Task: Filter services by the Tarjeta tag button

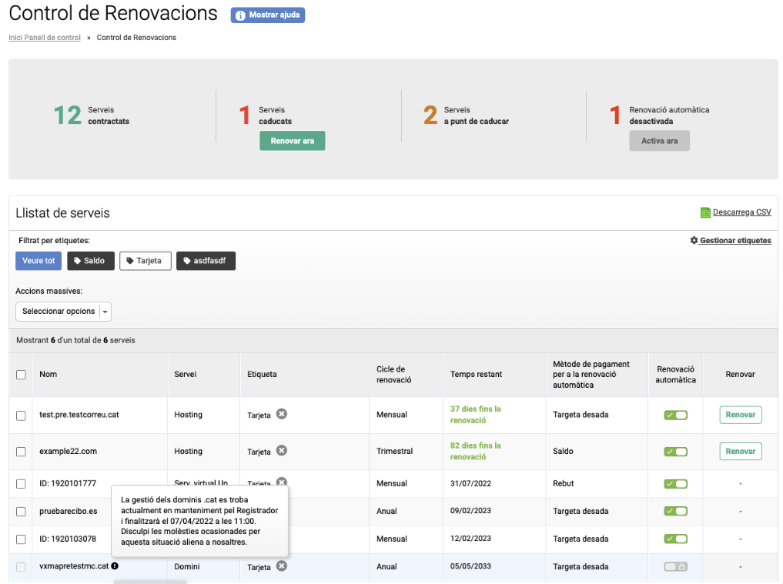Action: click(x=146, y=261)
